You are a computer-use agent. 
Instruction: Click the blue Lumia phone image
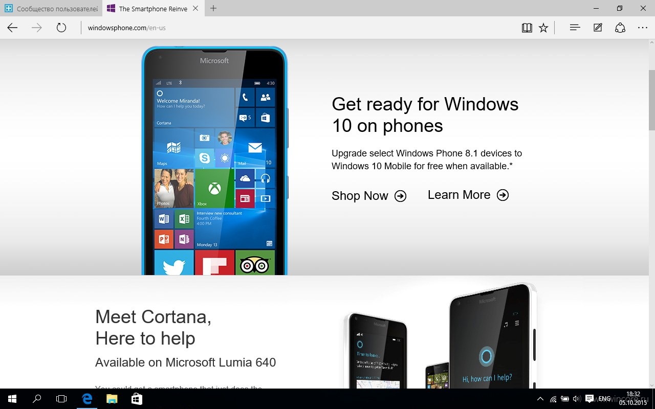(214, 161)
